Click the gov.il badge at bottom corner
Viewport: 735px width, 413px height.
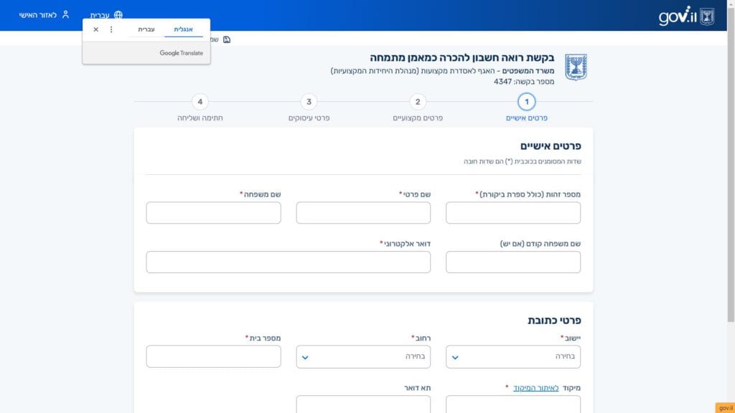pyautogui.click(x=724, y=407)
